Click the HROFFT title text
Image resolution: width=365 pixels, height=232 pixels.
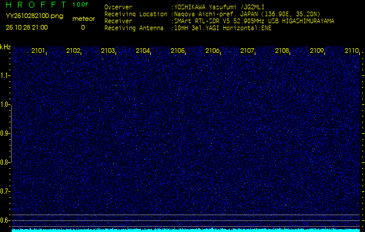tap(35, 5)
